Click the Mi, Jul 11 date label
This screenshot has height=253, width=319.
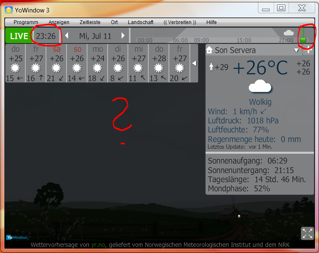coord(95,36)
